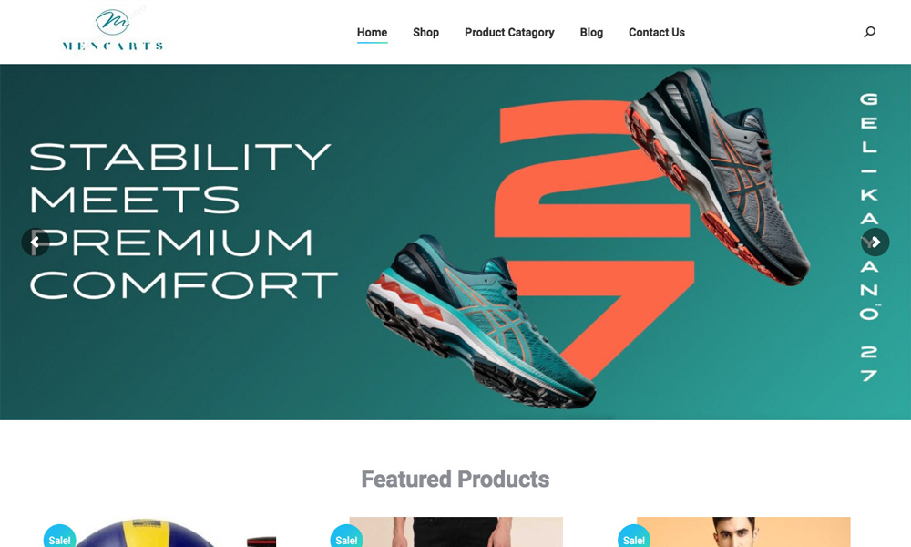
Task: Open the Home menu item
Action: pos(372,33)
